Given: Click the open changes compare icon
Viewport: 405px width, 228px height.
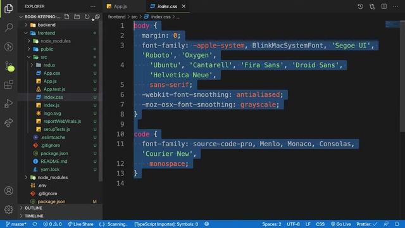Looking at the screenshot, I should pyautogui.click(x=372, y=6).
